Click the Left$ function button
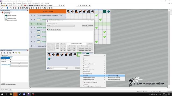 (69, 46)
